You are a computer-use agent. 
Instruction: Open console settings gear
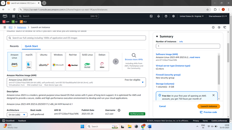click(173, 16)
